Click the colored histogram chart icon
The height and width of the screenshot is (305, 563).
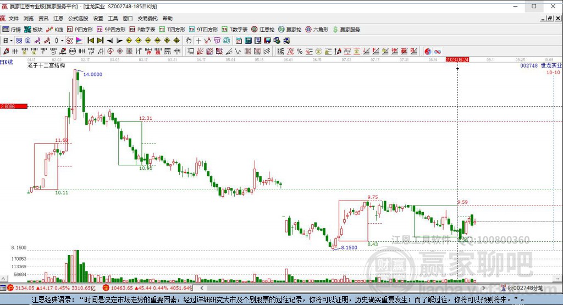point(79,41)
